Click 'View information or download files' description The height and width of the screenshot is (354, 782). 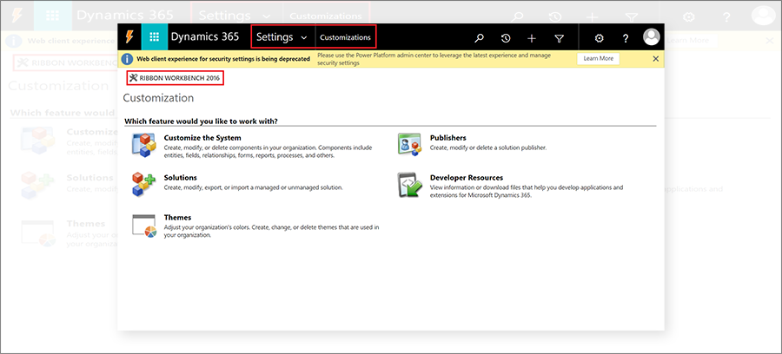click(x=527, y=191)
